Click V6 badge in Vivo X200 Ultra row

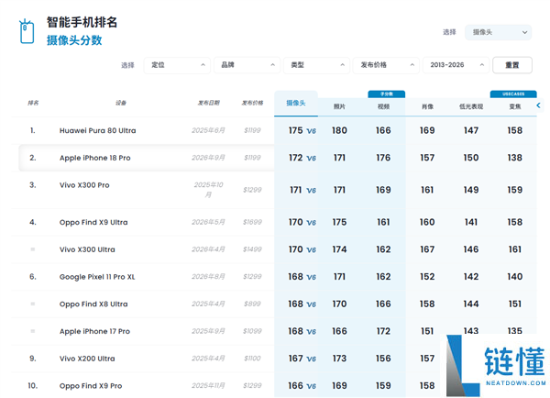[311, 359]
